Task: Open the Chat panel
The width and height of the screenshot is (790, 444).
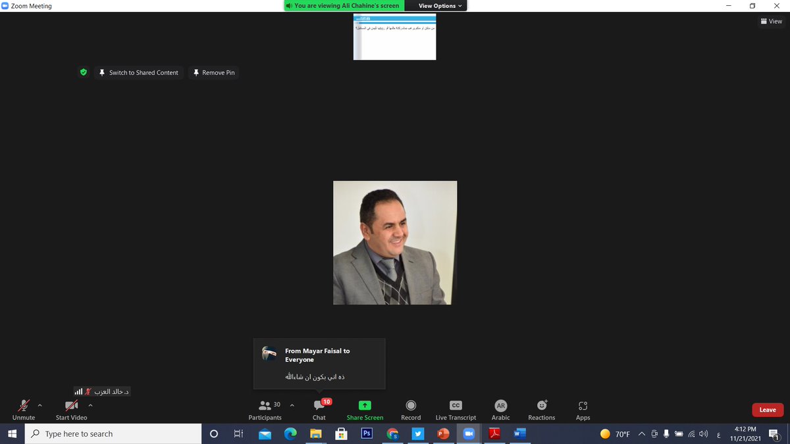Action: click(319, 410)
